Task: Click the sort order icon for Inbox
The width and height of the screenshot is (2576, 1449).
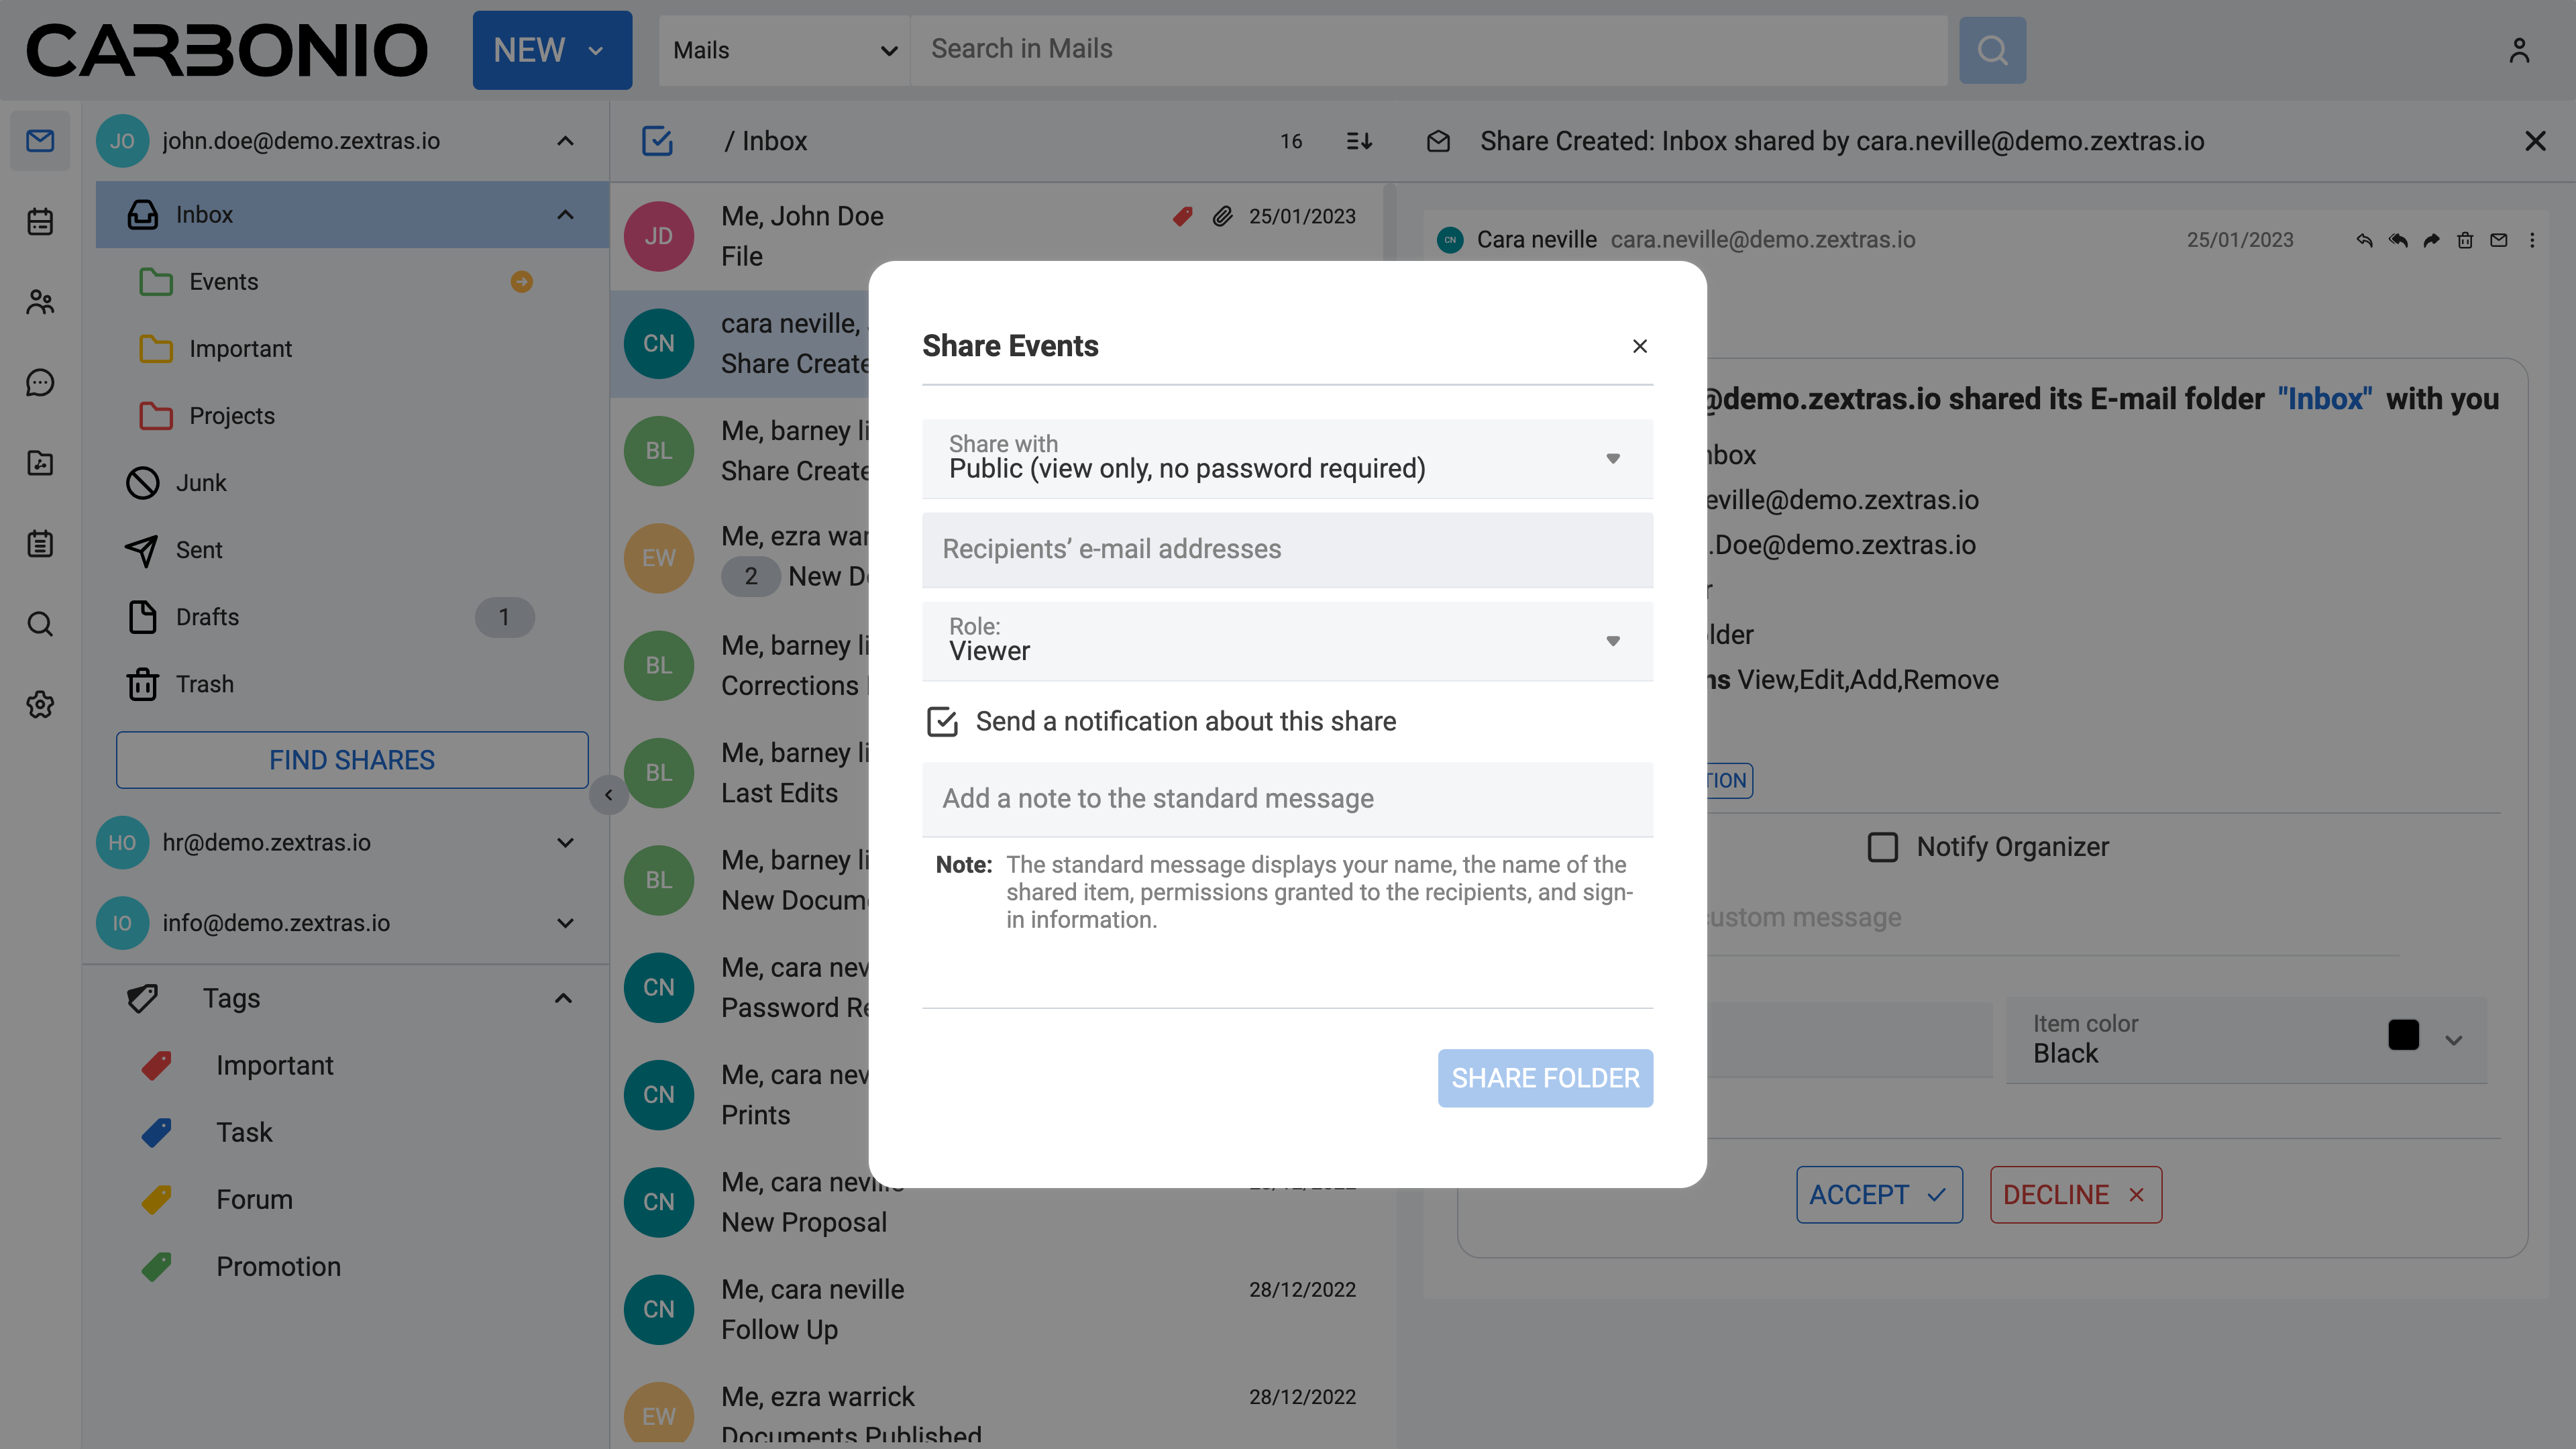Action: point(1359,141)
